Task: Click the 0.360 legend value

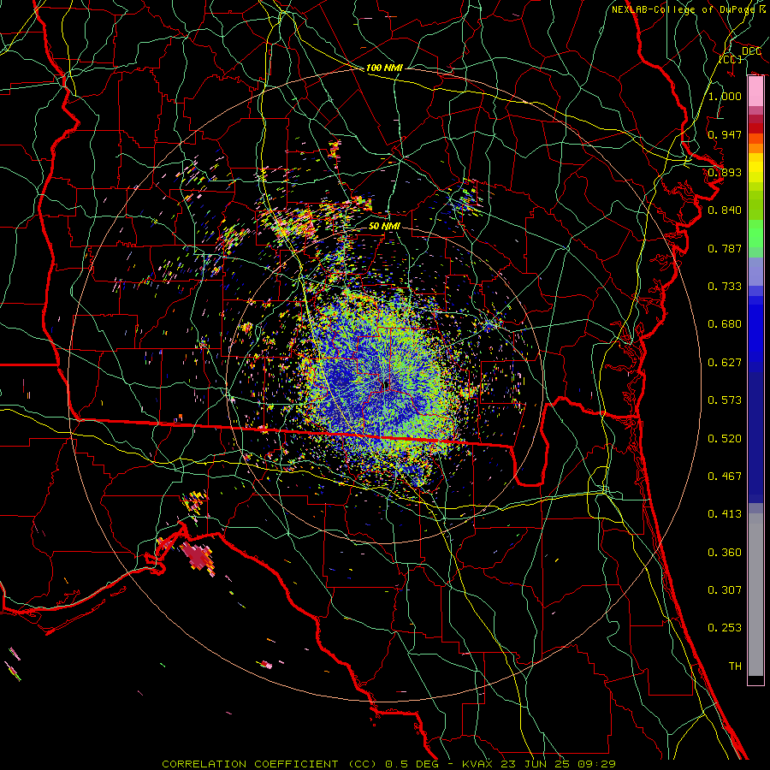Action: (725, 553)
